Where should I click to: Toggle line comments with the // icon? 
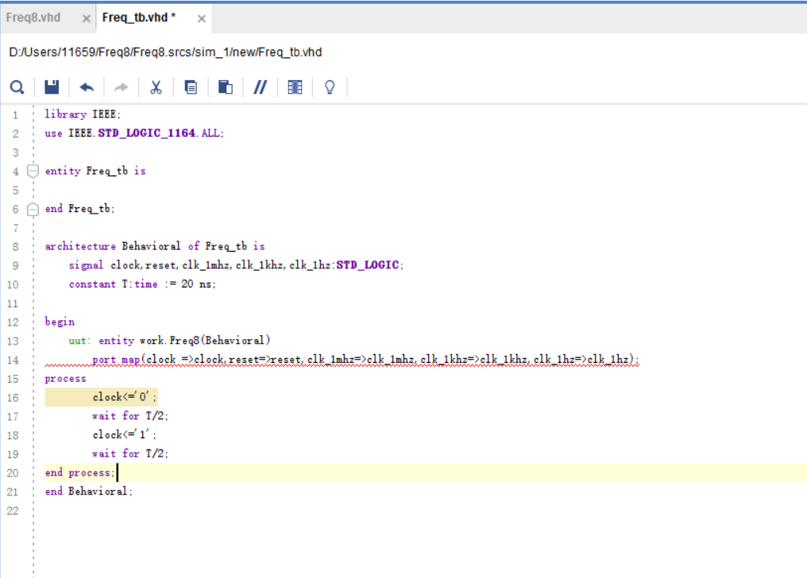click(260, 87)
